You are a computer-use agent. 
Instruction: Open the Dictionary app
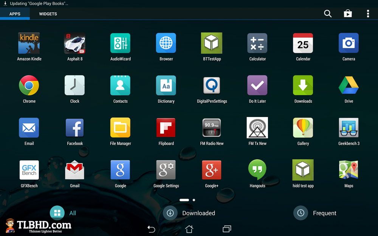[x=166, y=85]
